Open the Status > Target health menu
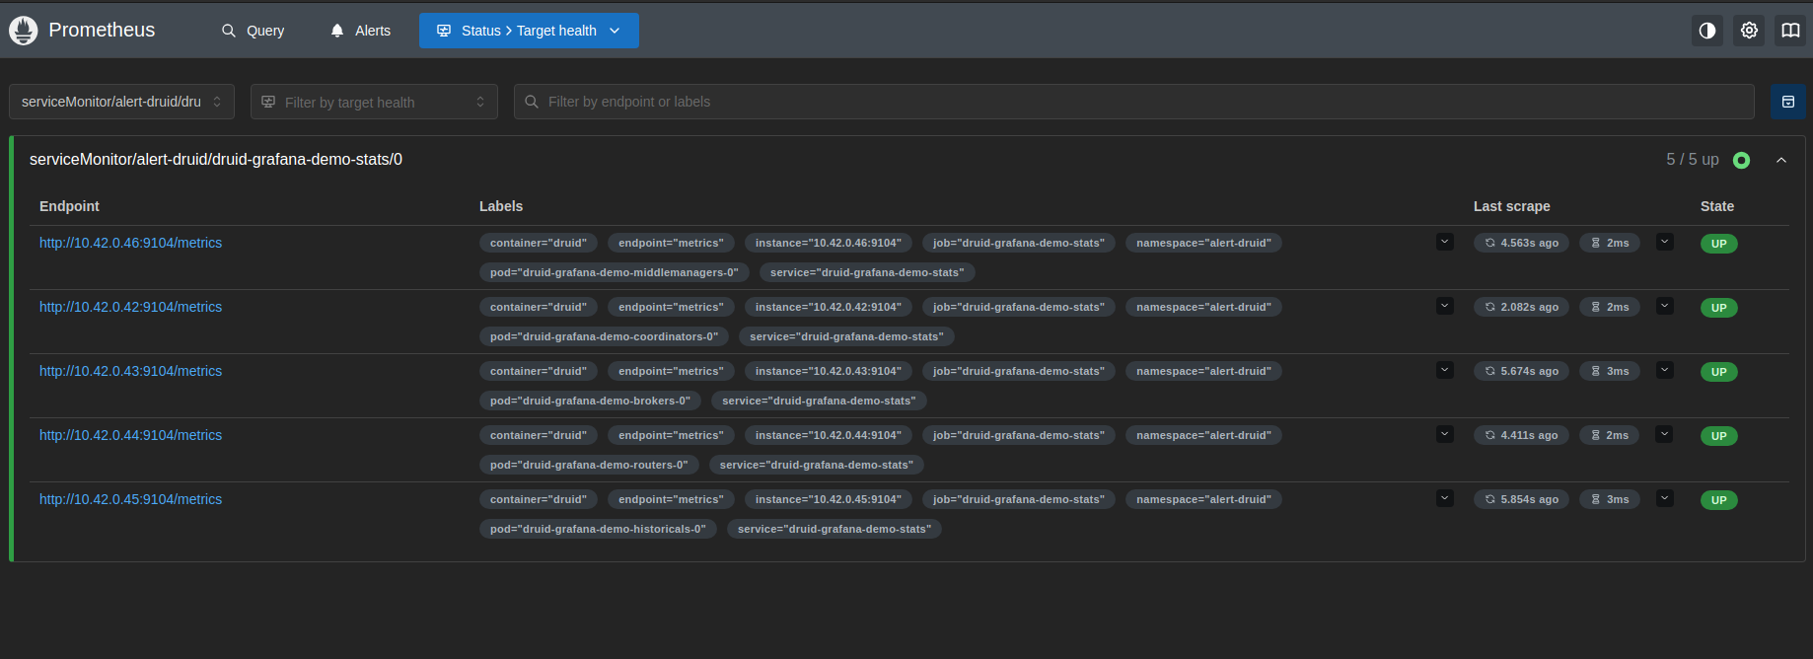The width and height of the screenshot is (1813, 659). coord(529,31)
